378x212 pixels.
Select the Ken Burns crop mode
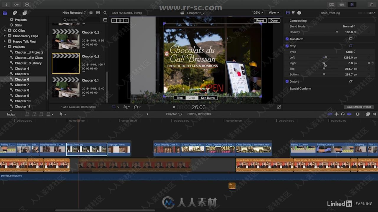[208, 98]
